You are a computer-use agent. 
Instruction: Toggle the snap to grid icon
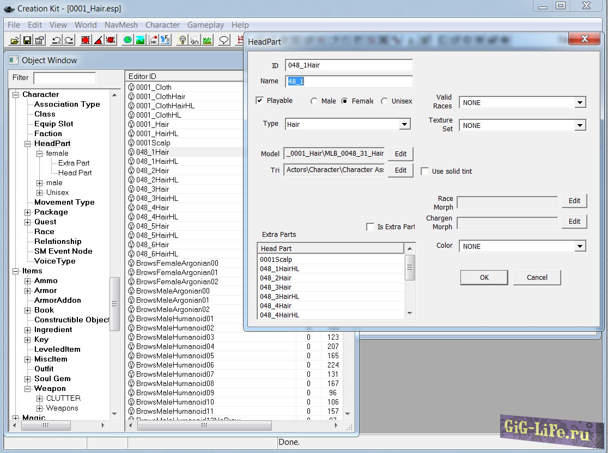click(x=86, y=40)
